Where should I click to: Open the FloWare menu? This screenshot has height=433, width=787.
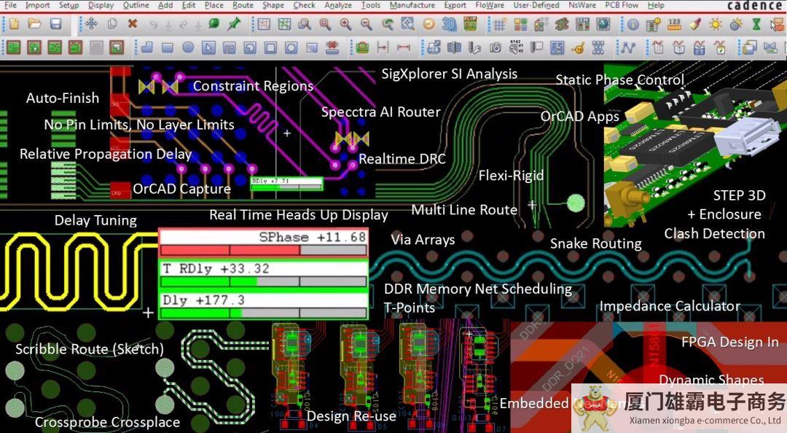[x=490, y=5]
